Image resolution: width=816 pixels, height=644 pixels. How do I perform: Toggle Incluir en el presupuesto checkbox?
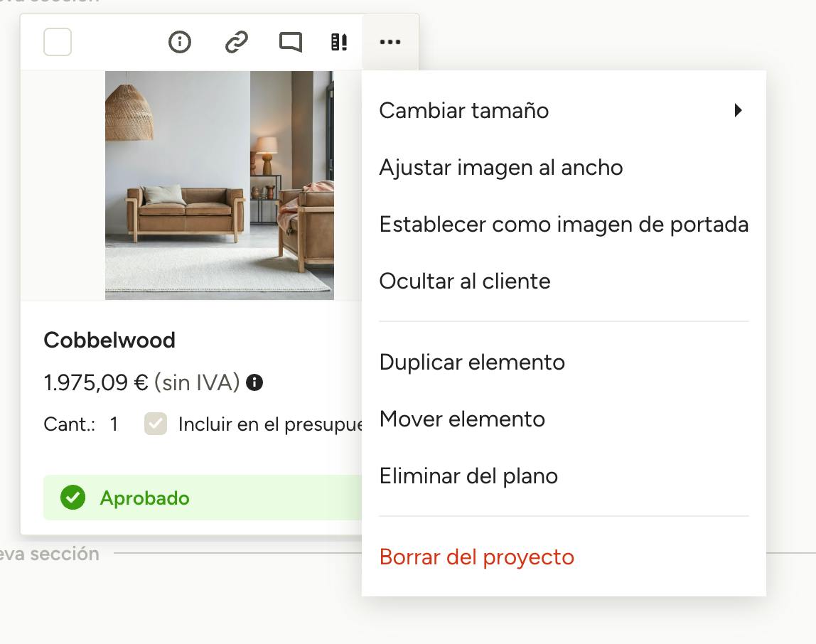coord(156,424)
